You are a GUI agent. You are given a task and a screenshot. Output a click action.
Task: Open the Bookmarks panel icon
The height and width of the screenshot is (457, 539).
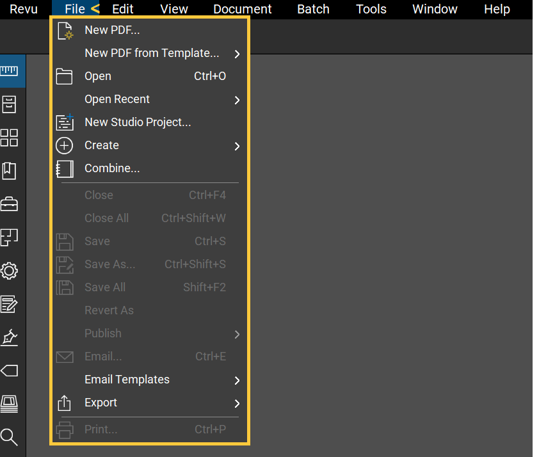click(x=10, y=171)
